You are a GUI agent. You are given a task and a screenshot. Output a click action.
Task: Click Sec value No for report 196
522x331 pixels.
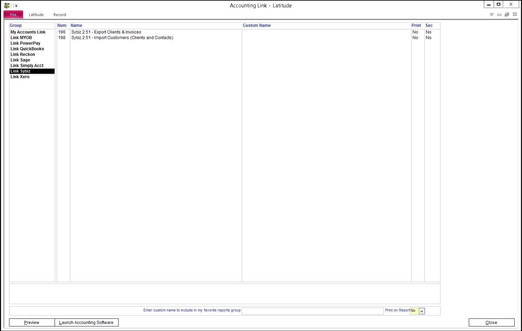point(429,32)
